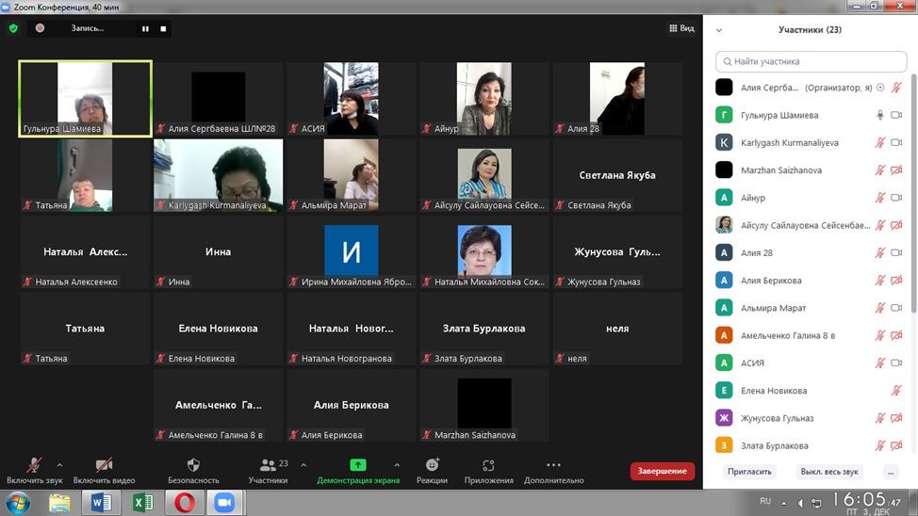Click the red Завершение end meeting button

662,471
